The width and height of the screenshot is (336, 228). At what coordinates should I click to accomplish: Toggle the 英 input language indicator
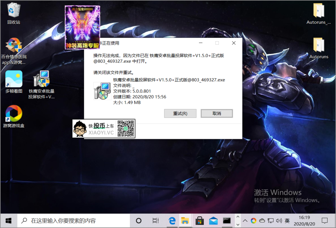point(287,221)
